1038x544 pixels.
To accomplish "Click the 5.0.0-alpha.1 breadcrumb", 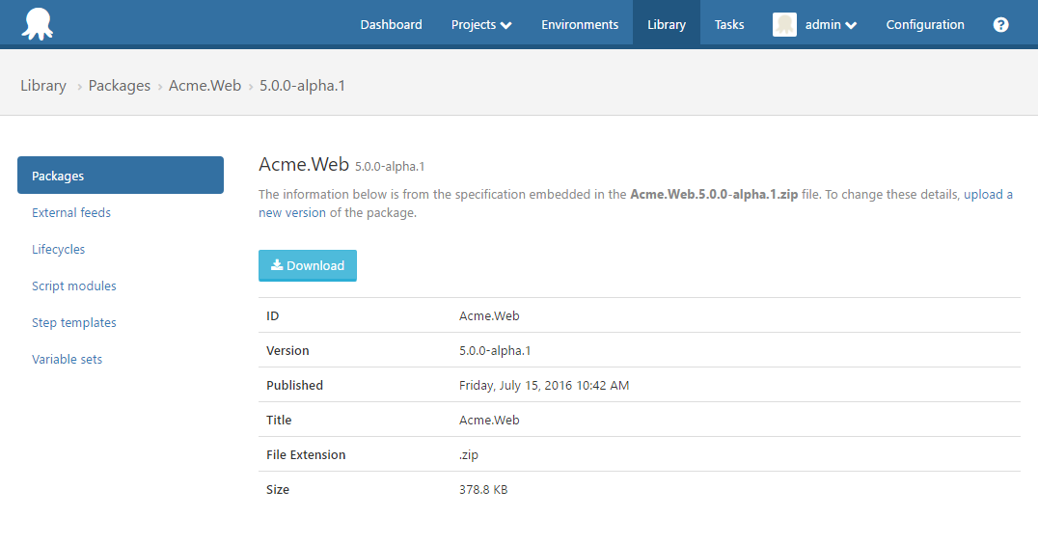I will [x=302, y=86].
